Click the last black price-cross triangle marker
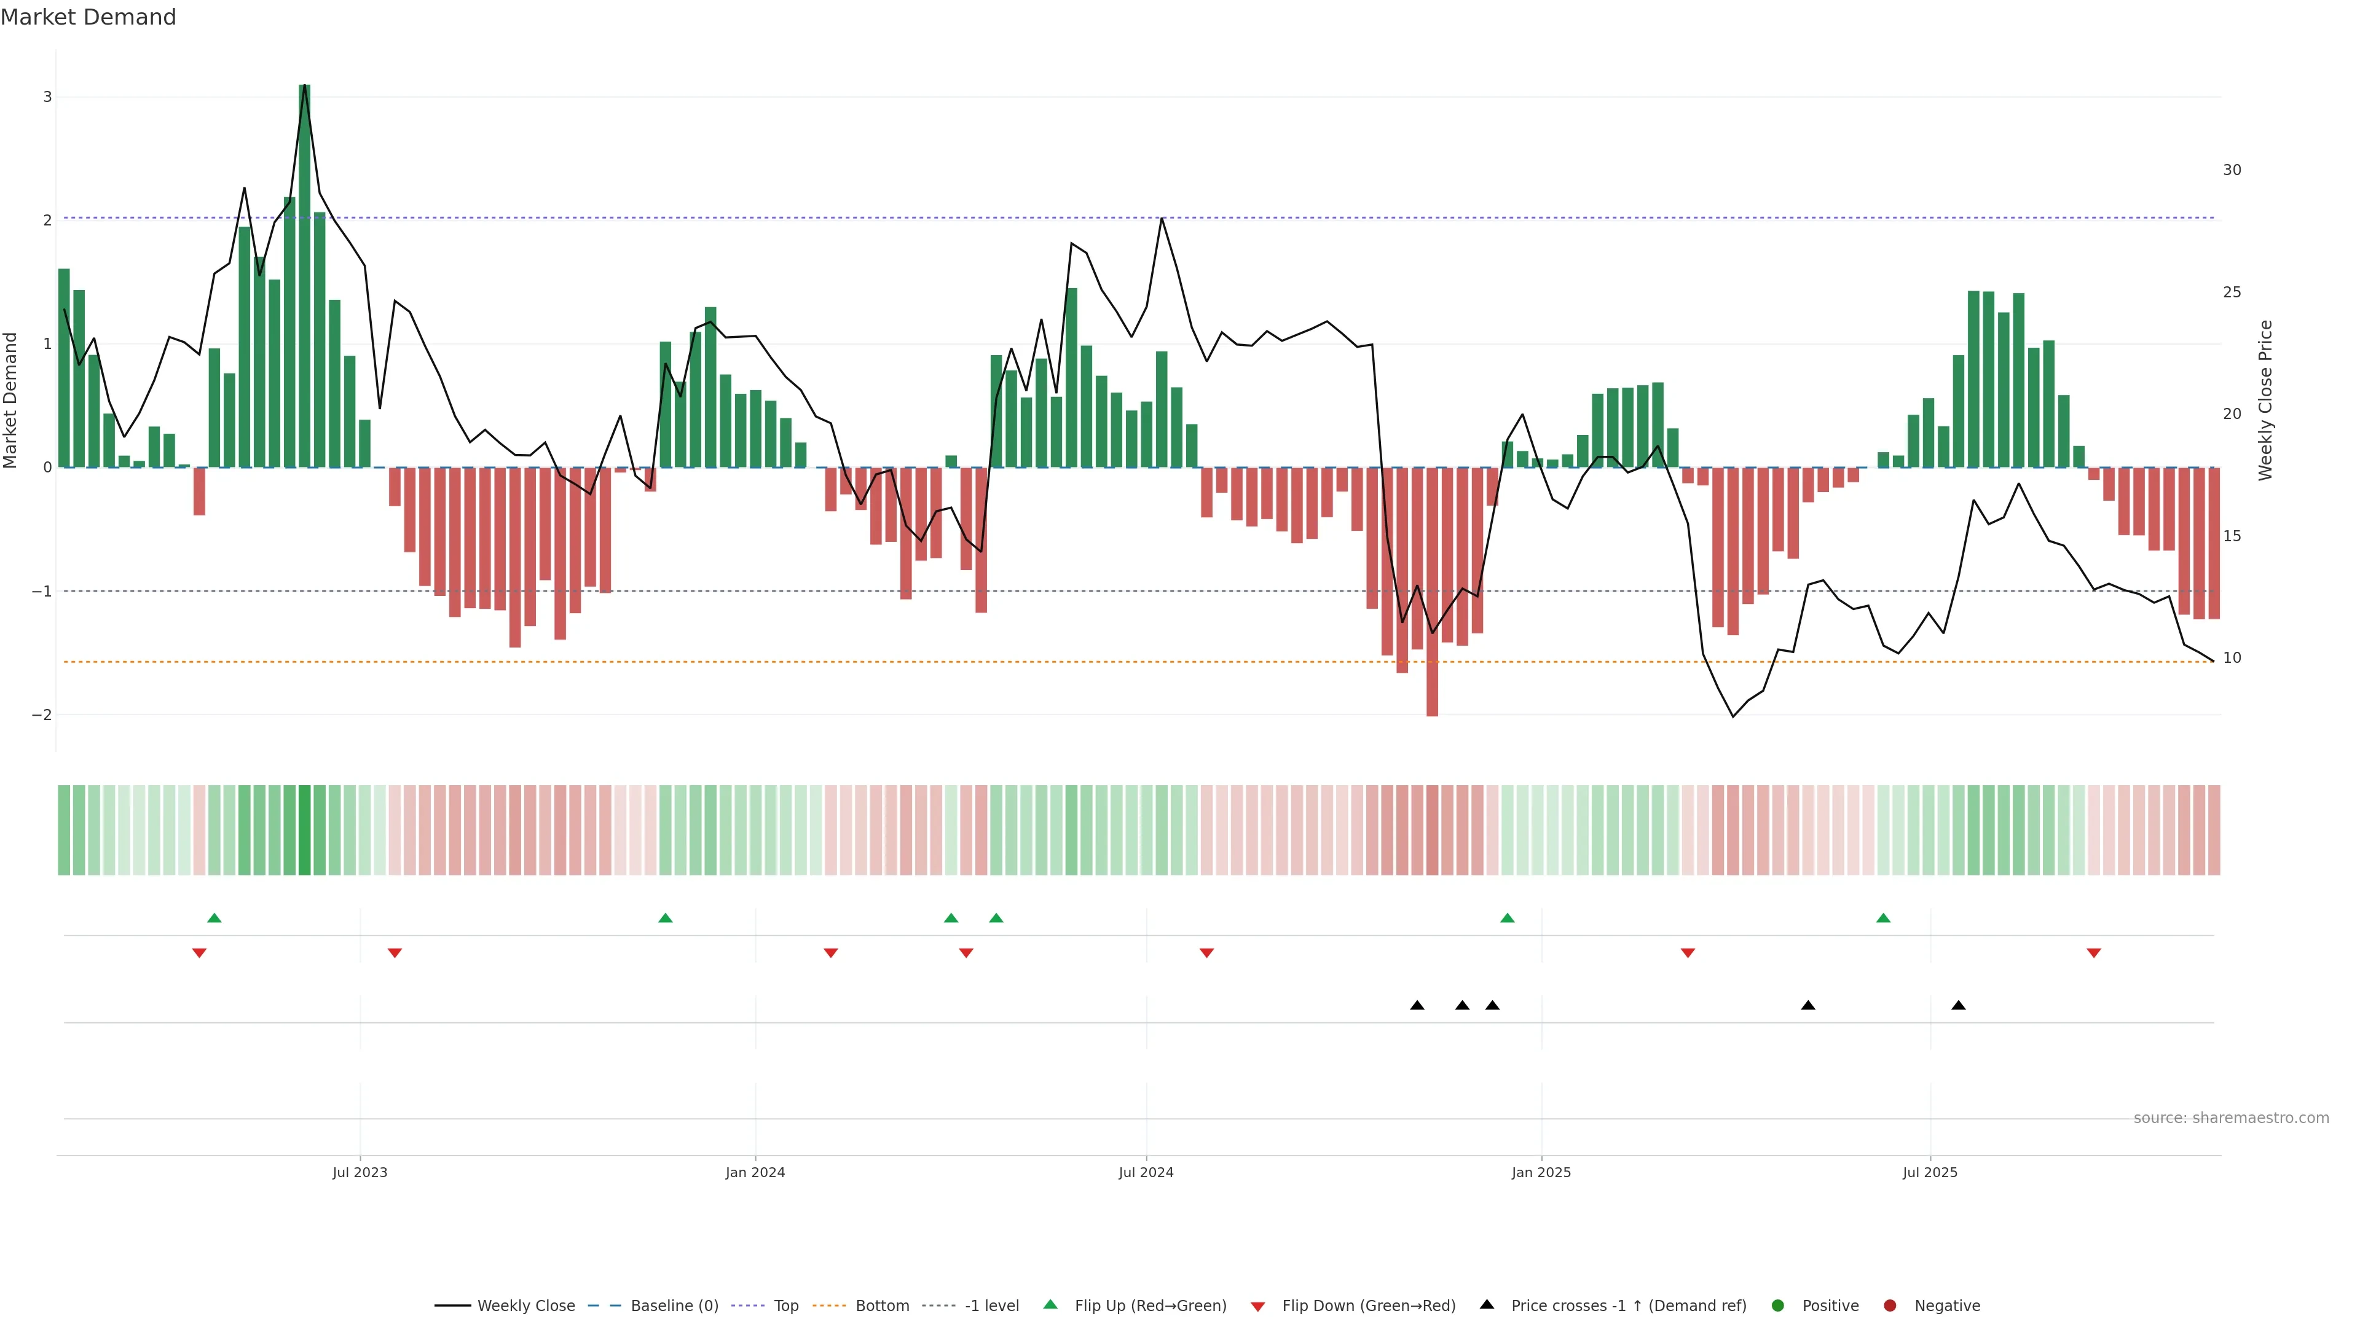The width and height of the screenshot is (2360, 1327). tap(1959, 1006)
